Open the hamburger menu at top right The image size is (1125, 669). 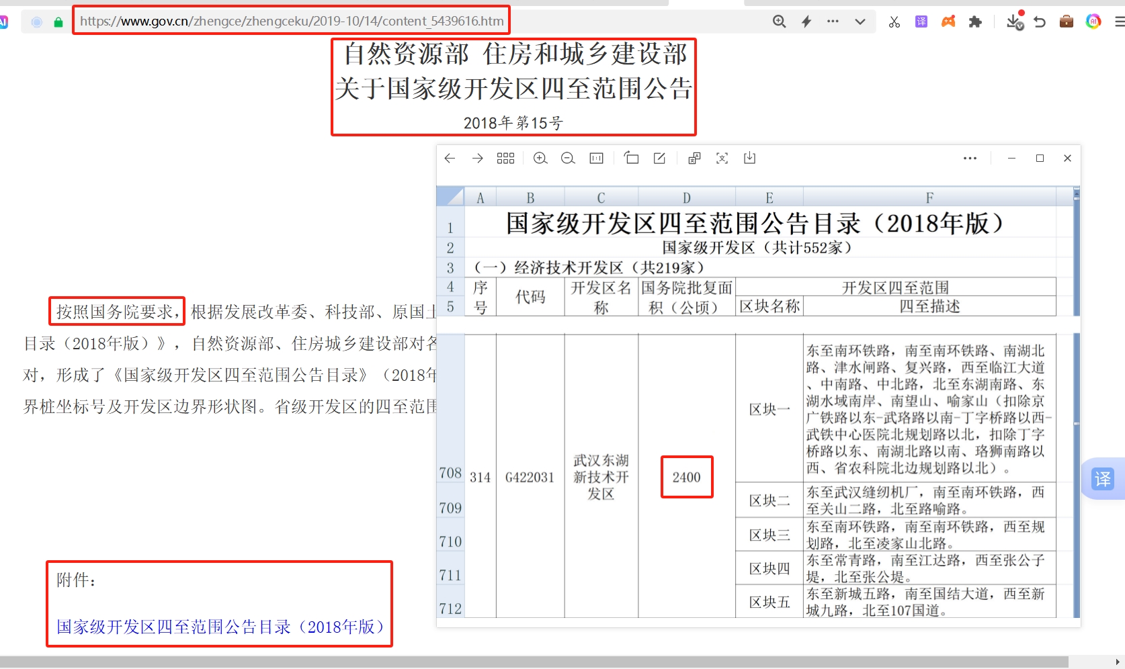click(x=1117, y=21)
